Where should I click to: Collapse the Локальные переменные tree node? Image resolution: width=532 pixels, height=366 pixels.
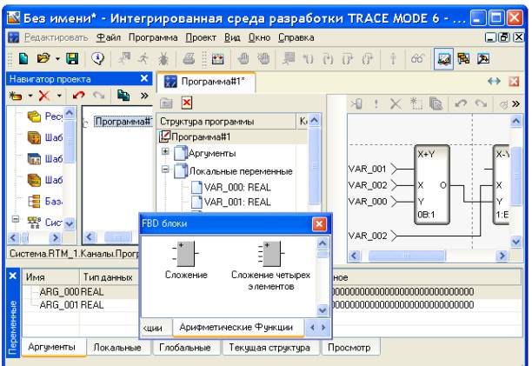(165, 172)
